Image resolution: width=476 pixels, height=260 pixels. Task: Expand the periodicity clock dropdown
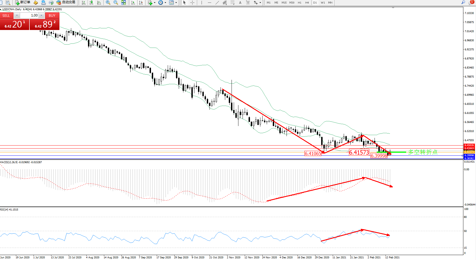pos(165,3)
